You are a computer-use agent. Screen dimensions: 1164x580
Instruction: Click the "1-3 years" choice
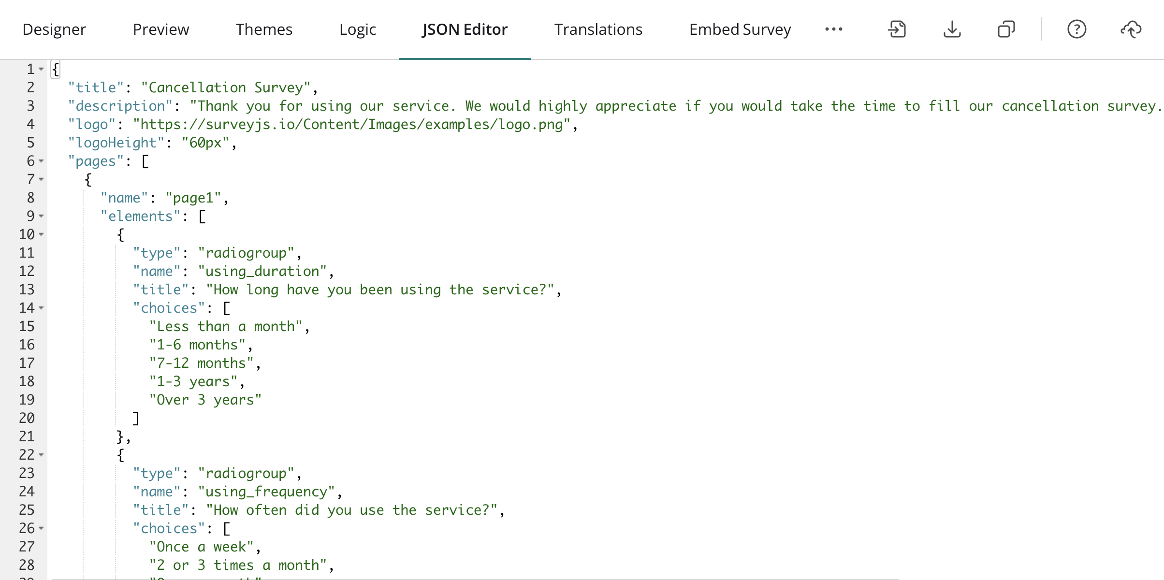pyautogui.click(x=193, y=381)
